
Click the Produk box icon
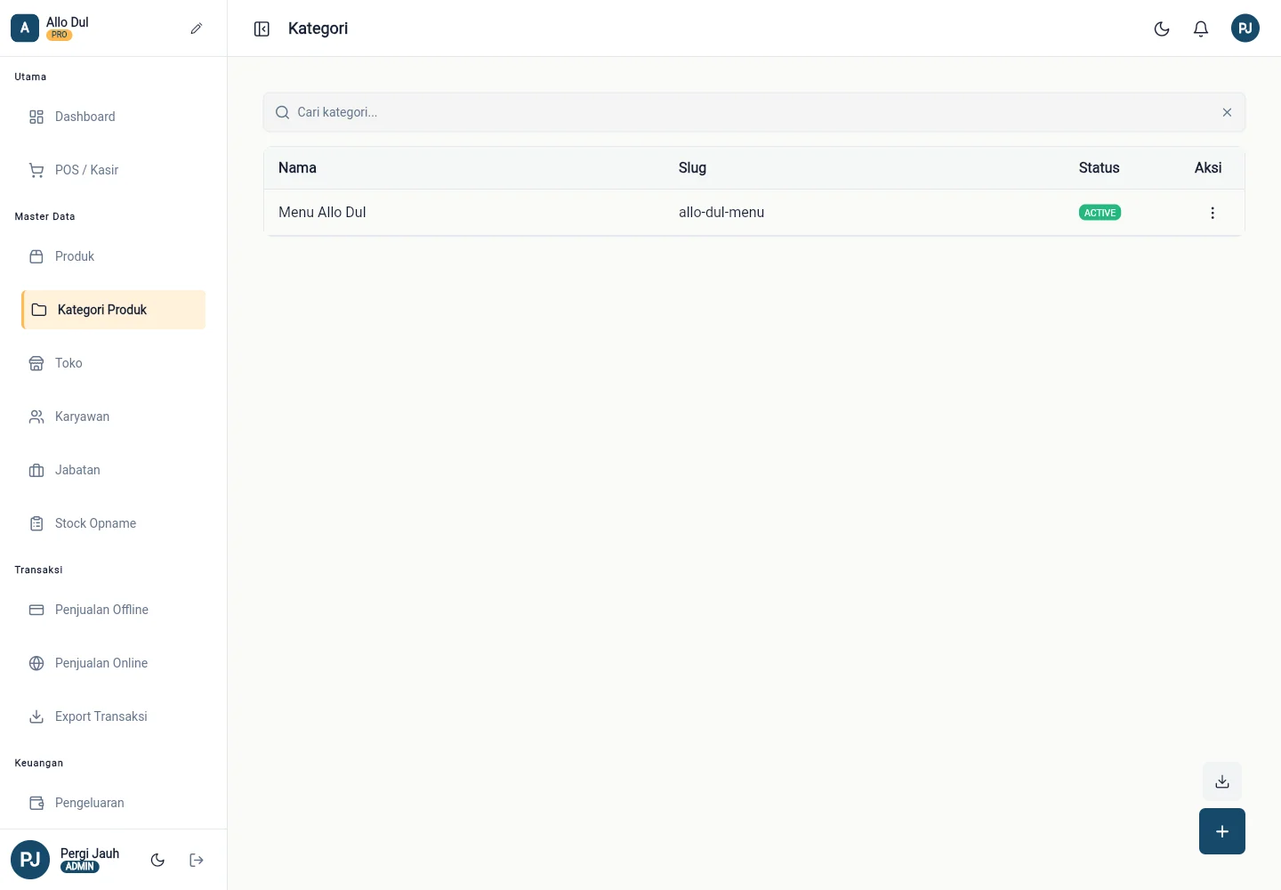tap(36, 256)
